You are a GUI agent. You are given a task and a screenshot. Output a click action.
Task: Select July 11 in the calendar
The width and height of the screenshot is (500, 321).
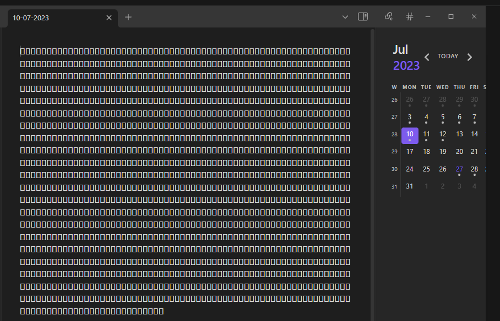pyautogui.click(x=426, y=135)
